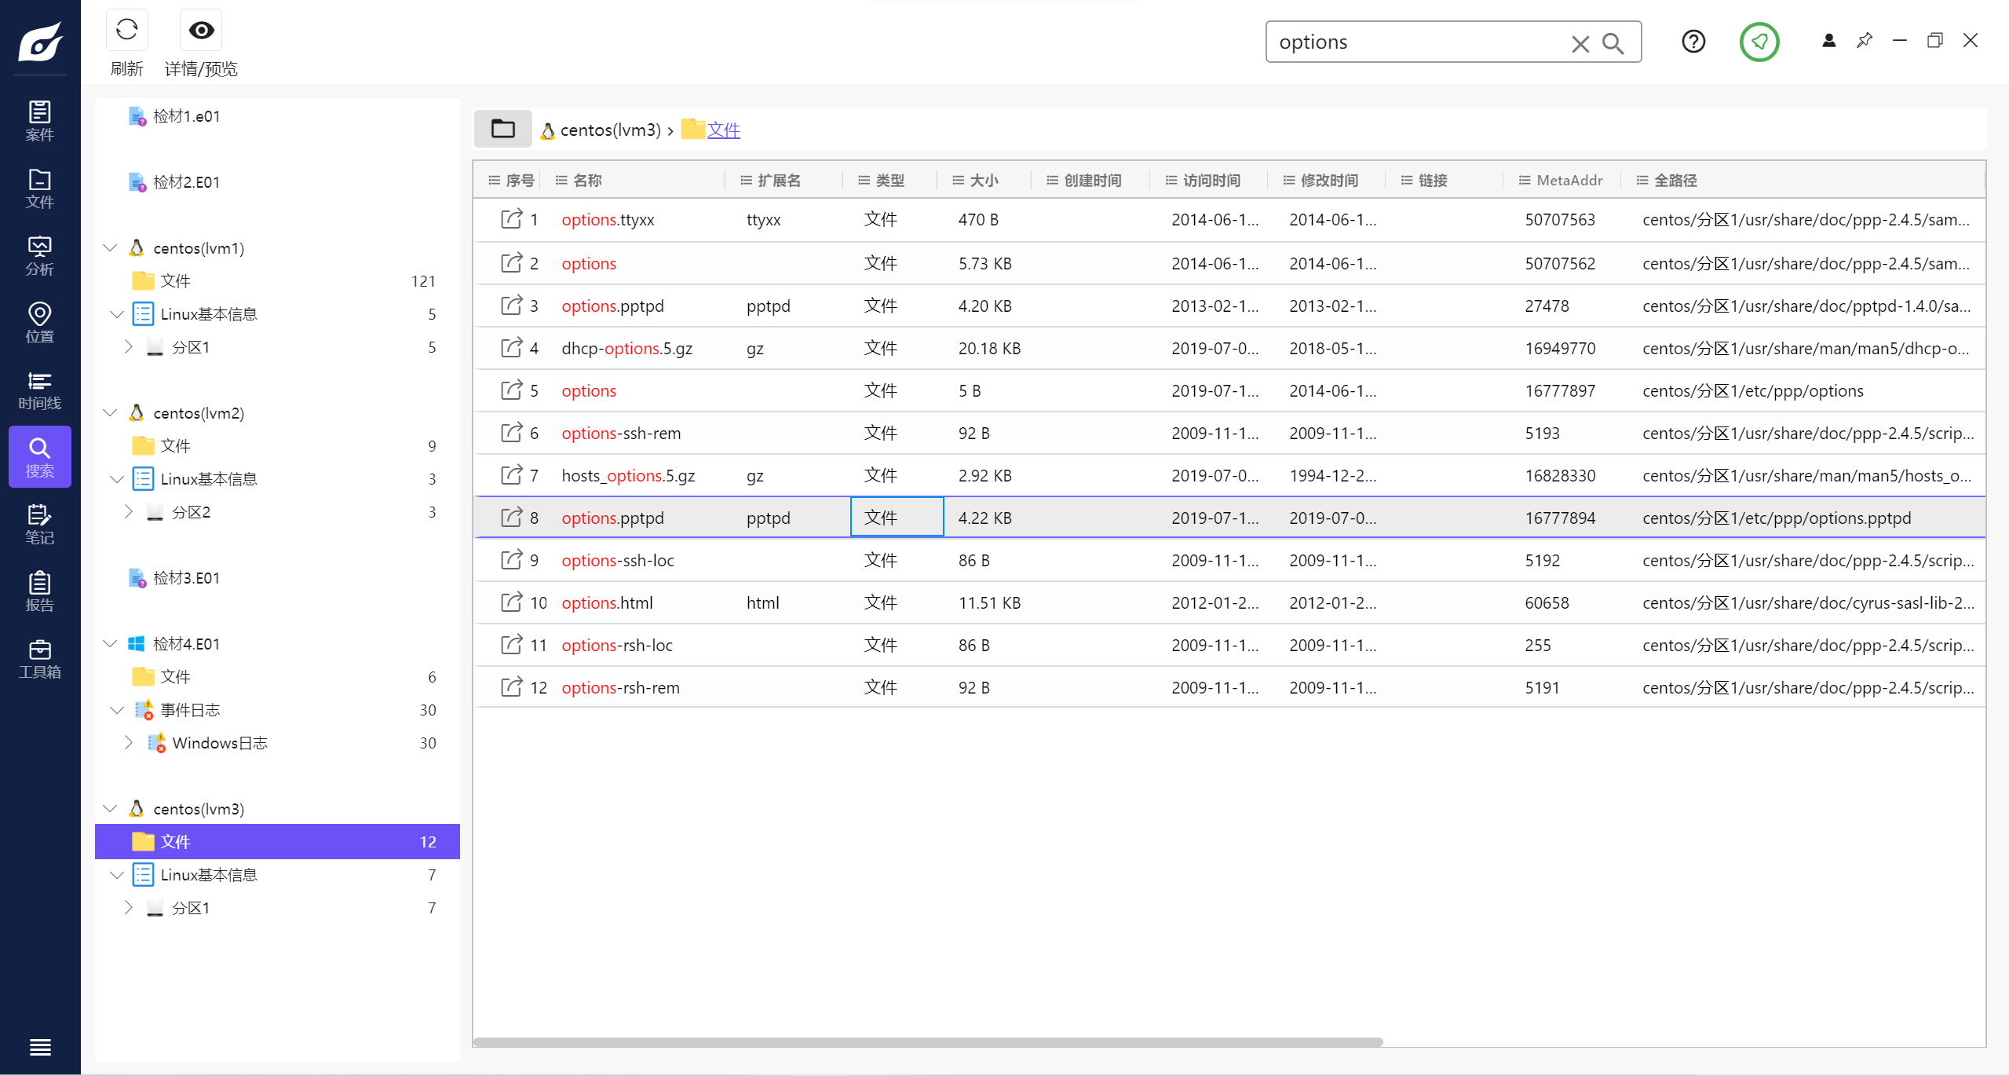Viewport: 2009px width, 1076px height.
Task: Click the export icon on row 10 options.html
Action: [x=511, y=602]
